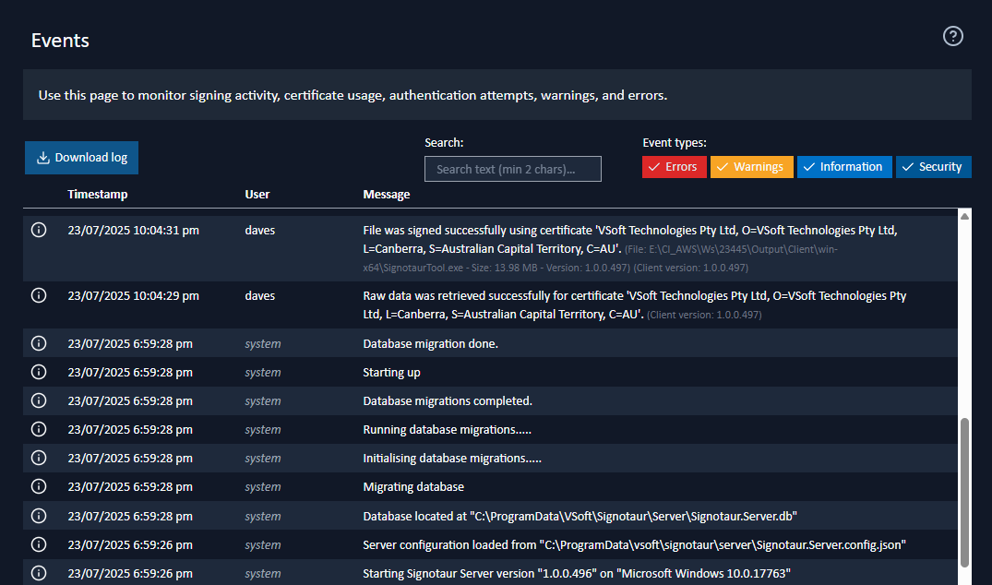The height and width of the screenshot is (585, 992).
Task: Select the 'Database migration done.' message
Action: (x=430, y=343)
